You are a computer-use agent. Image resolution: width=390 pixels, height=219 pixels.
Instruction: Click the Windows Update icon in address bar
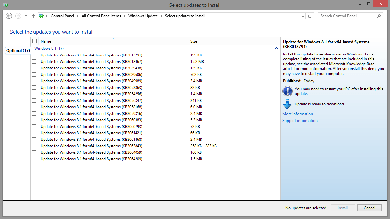point(41,16)
